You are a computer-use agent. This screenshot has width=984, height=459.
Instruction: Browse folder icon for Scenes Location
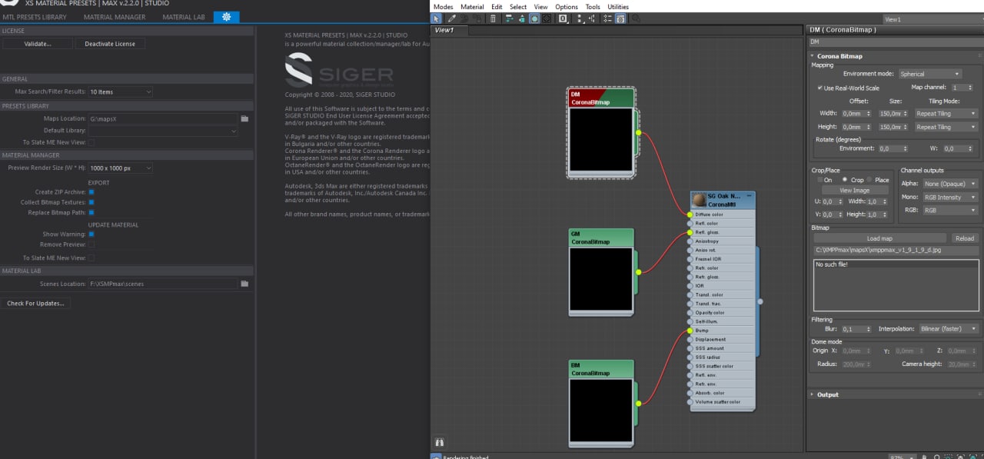(244, 284)
